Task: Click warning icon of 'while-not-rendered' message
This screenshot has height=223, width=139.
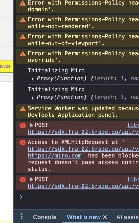Action: (23, 20)
